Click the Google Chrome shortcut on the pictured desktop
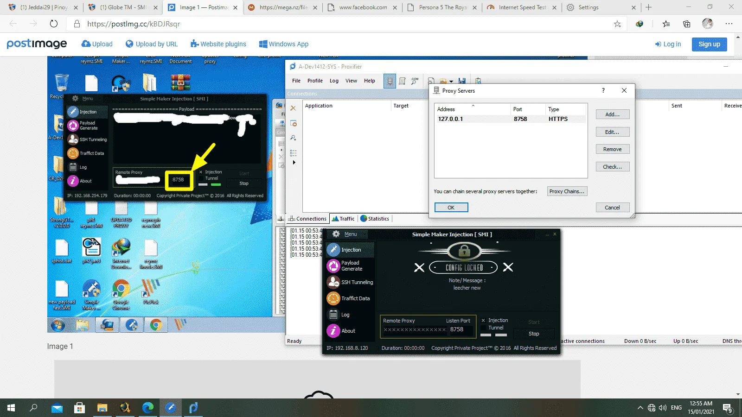The height and width of the screenshot is (417, 742). (x=121, y=295)
